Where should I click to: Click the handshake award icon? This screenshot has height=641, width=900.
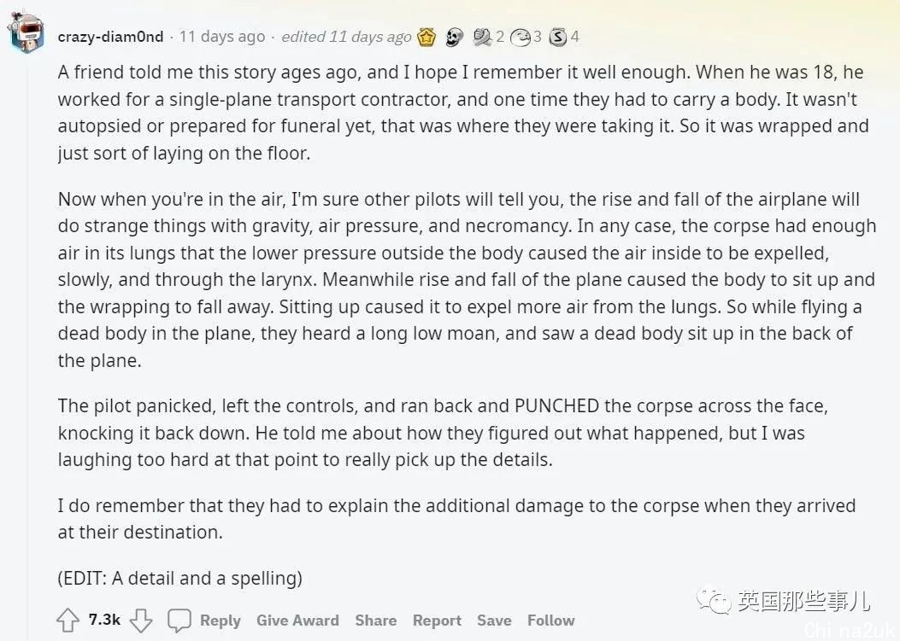click(481, 38)
